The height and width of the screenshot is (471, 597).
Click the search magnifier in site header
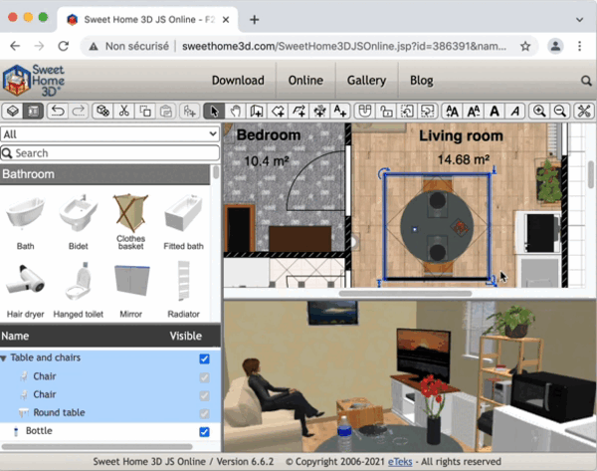point(585,81)
